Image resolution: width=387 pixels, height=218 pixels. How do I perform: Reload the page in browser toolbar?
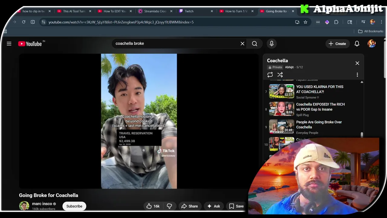(24, 22)
